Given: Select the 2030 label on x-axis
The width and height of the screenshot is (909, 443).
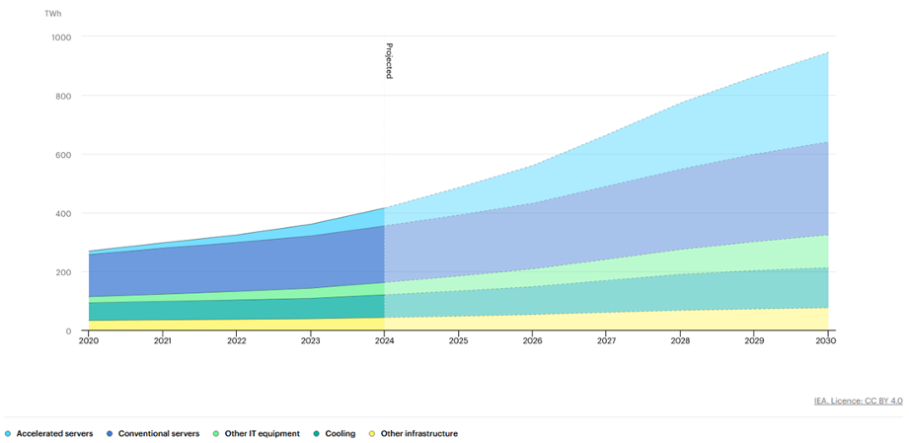Looking at the screenshot, I should [x=826, y=341].
